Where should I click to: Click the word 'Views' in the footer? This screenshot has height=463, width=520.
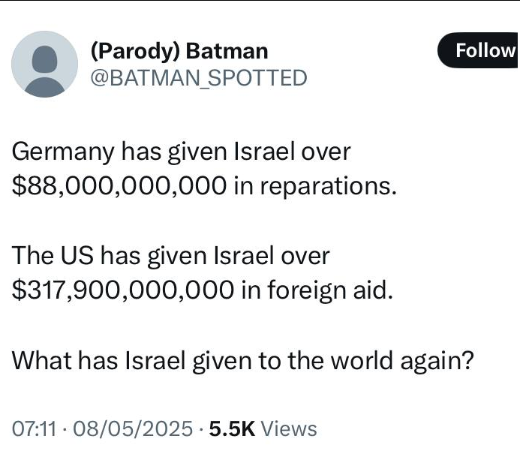point(289,428)
